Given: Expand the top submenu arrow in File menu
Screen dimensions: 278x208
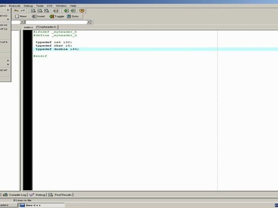Looking at the screenshot, I should [8, 10].
